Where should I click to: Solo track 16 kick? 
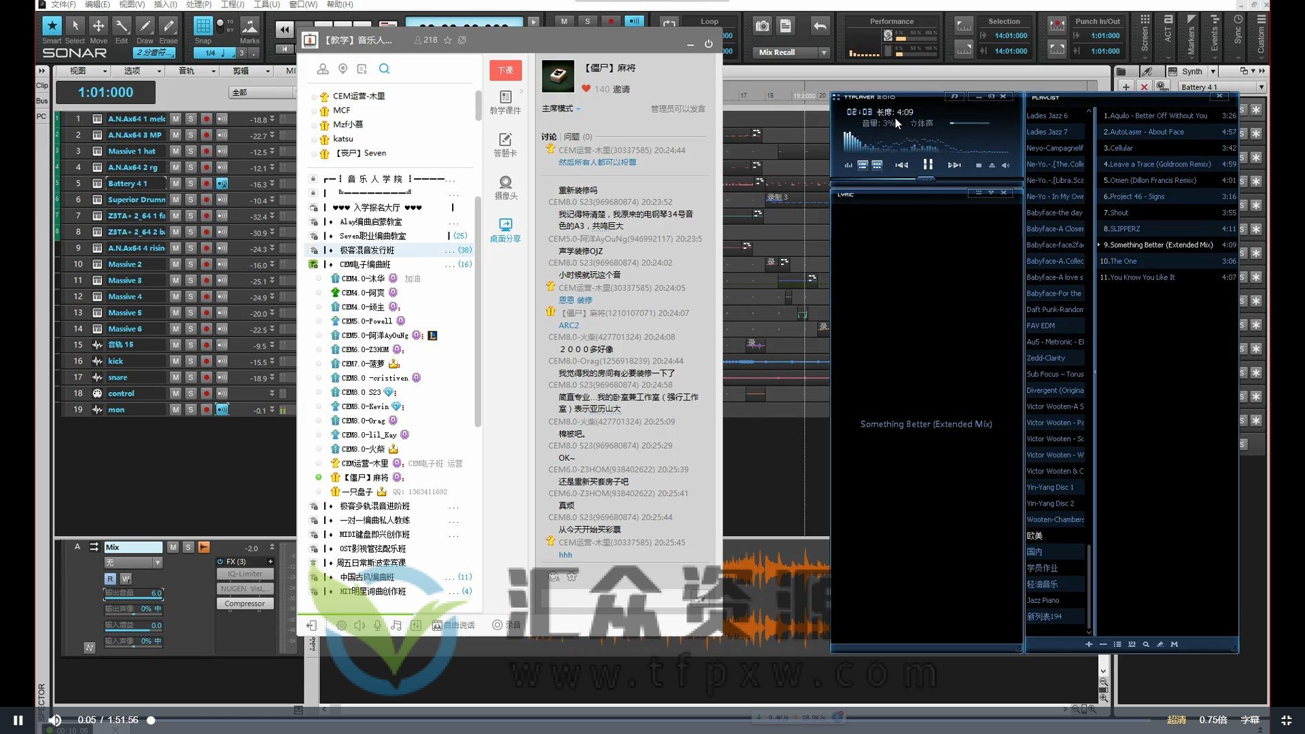tap(191, 361)
